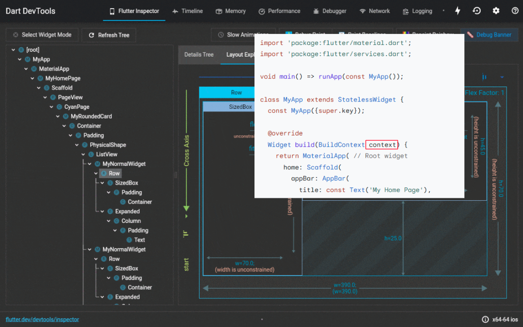Image resolution: width=523 pixels, height=327 pixels.
Task: Select MyRoundedCard in the widget tree
Action: [x=91, y=116]
